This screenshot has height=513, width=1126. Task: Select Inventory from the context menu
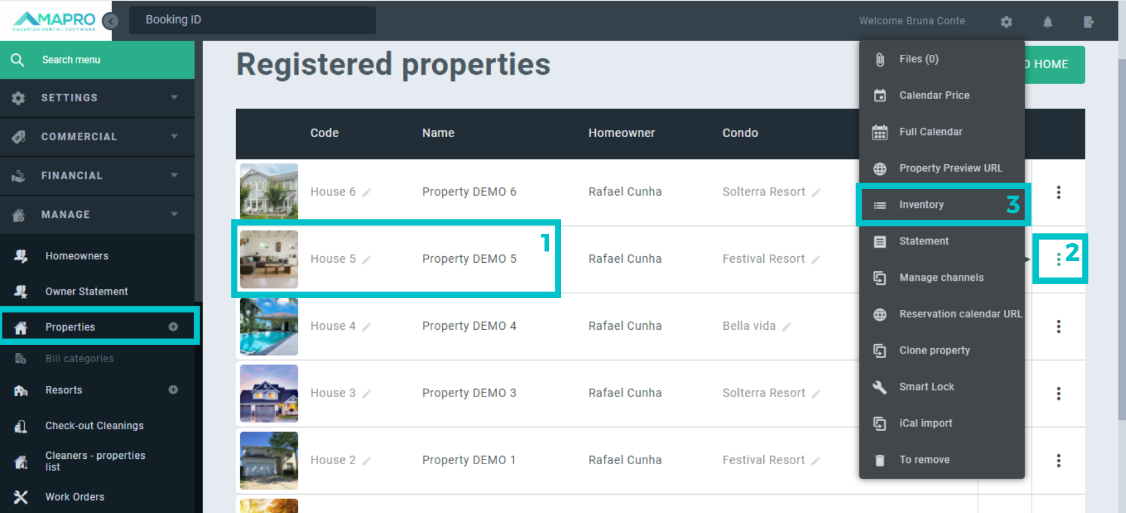[921, 204]
